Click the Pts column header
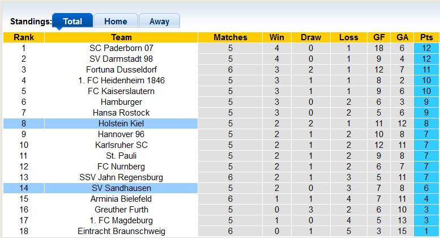The width and height of the screenshot is (440, 238). [x=426, y=37]
